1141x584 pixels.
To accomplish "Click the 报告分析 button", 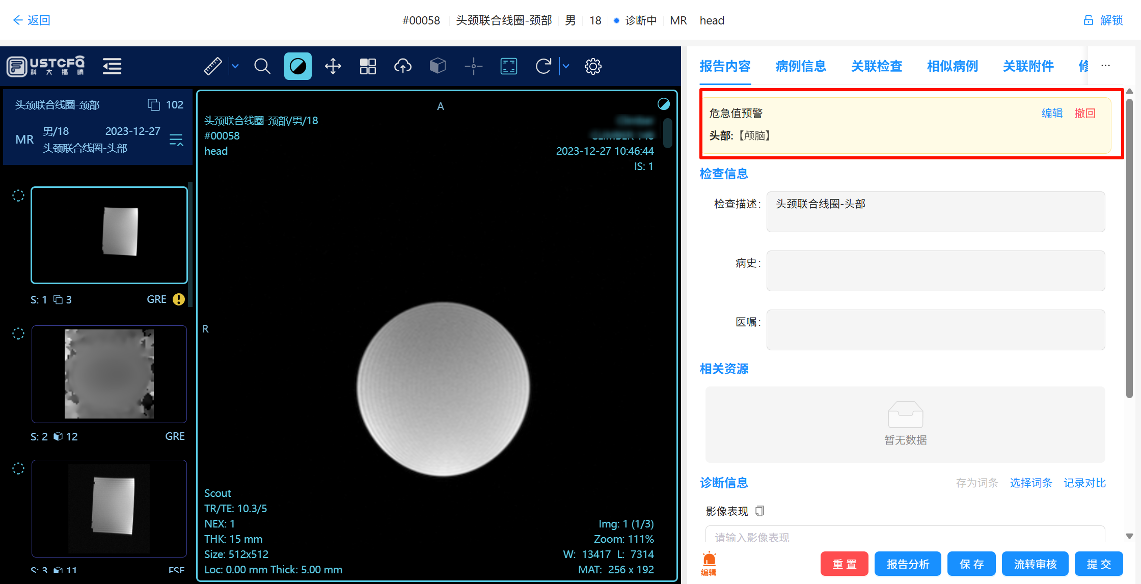I will (908, 564).
